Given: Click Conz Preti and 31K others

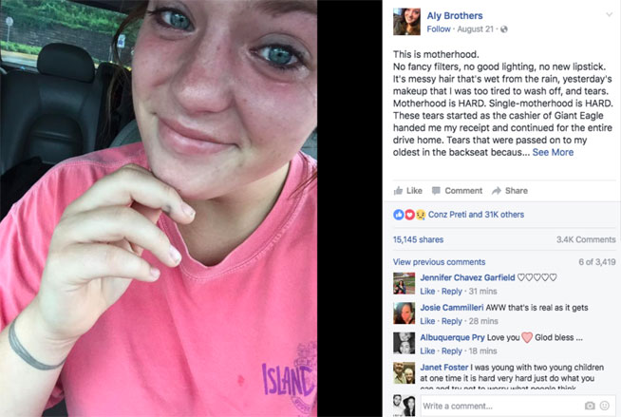Looking at the screenshot, I should 476,215.
